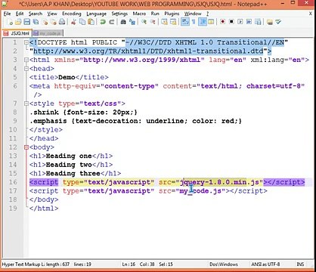
Task: Open the Window menu
Action: [193, 14]
